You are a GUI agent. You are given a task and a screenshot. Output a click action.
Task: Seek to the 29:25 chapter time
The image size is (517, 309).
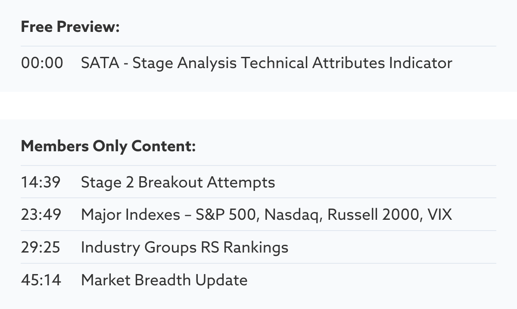pyautogui.click(x=40, y=247)
